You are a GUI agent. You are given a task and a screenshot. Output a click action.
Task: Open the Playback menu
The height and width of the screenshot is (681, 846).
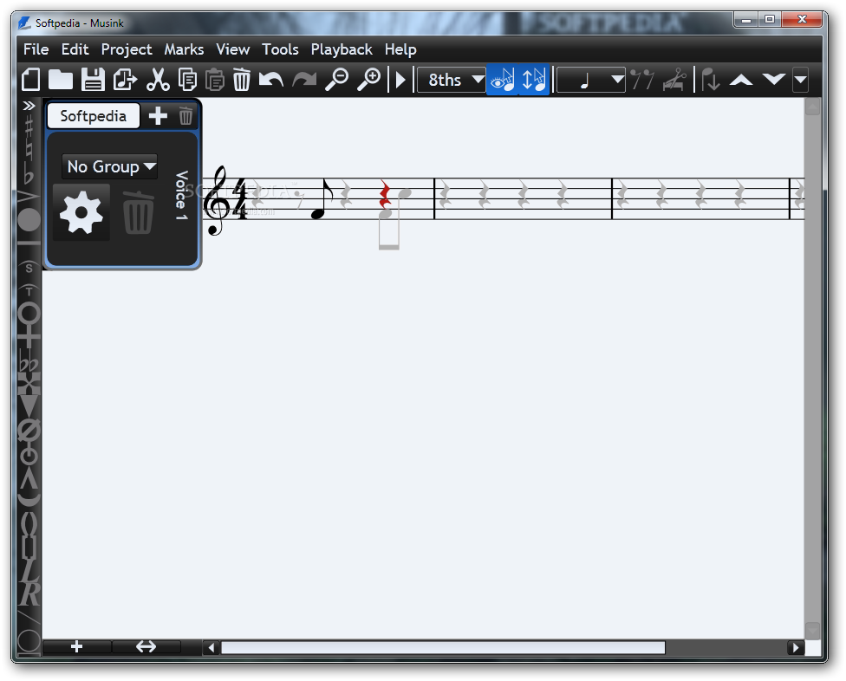pos(342,49)
